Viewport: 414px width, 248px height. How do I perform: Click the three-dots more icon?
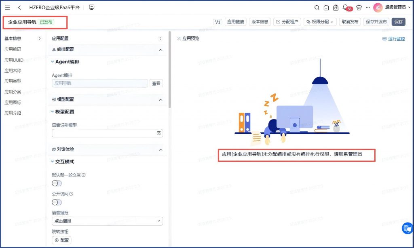pos(368,8)
